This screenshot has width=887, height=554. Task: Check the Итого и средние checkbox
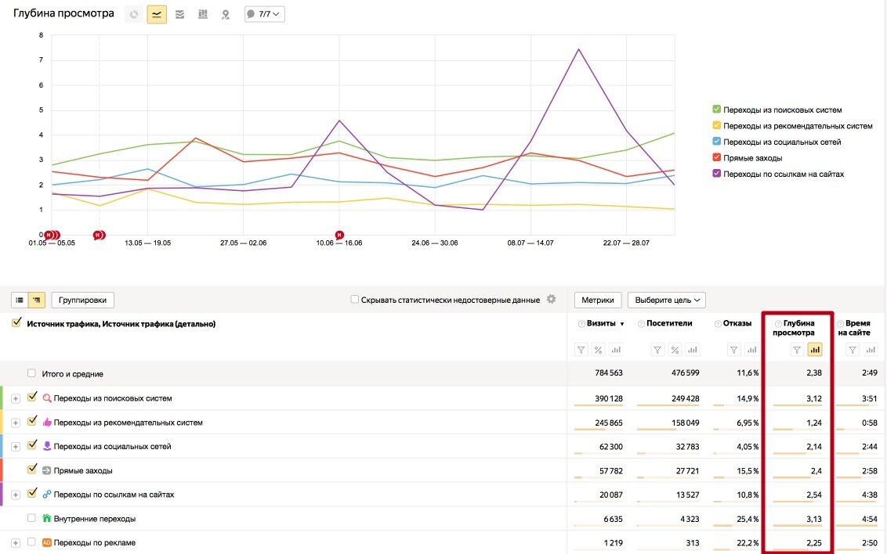pos(31,374)
